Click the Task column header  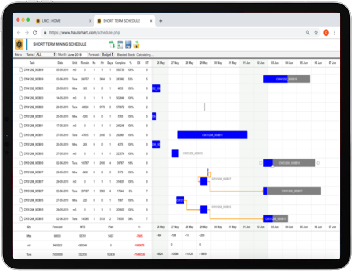coord(32,63)
